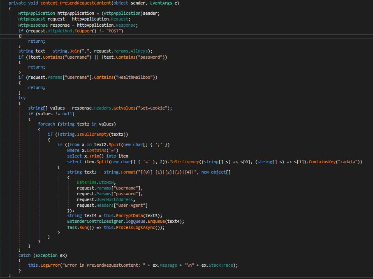The image size is (373, 279).
Task: Select the UtcNow property
Action: tap(106, 183)
